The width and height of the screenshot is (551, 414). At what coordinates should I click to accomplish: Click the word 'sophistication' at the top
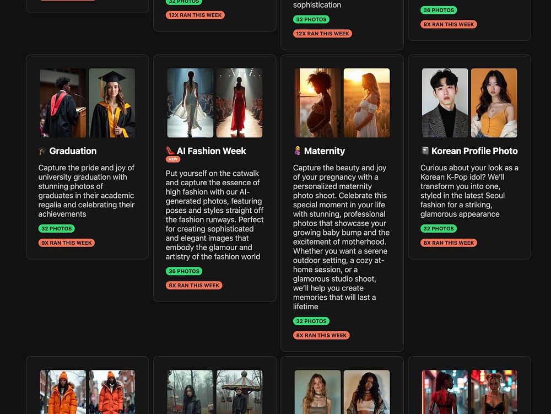317,5
